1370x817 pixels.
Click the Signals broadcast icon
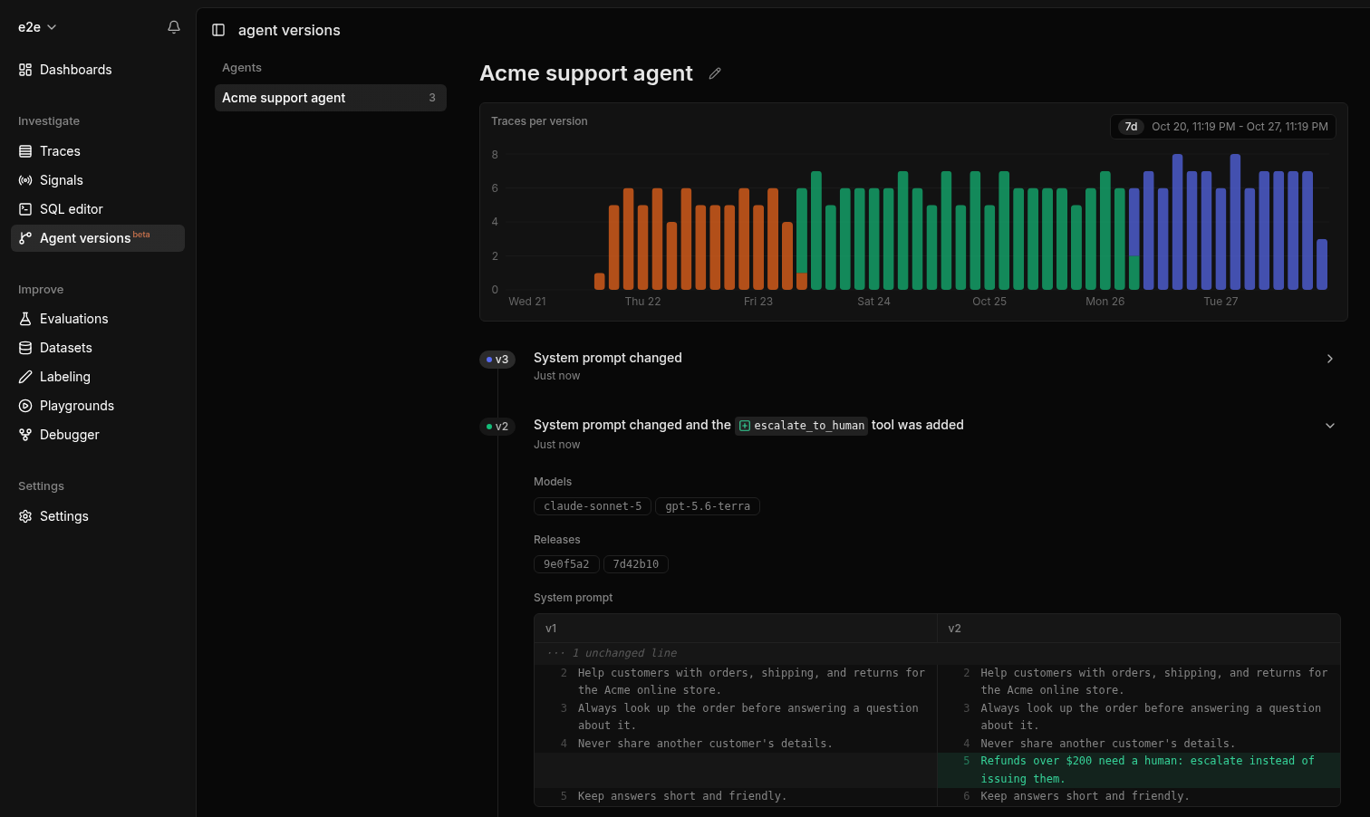pyautogui.click(x=25, y=180)
